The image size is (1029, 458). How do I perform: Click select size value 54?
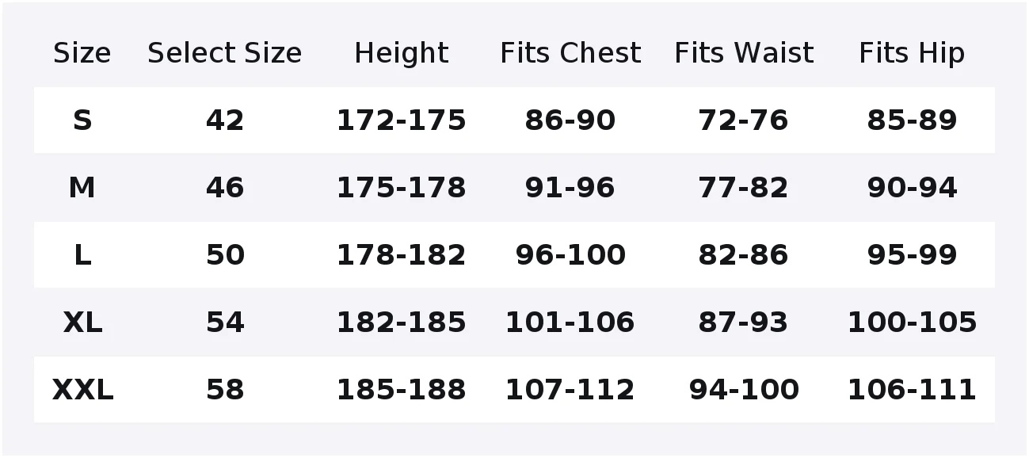coord(225,323)
